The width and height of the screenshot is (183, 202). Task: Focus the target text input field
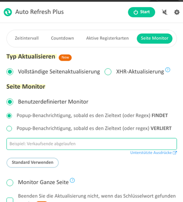tap(92, 144)
